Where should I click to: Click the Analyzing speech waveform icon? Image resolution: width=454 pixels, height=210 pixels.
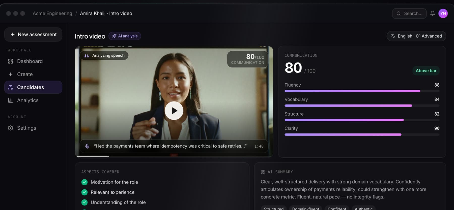pos(86,55)
